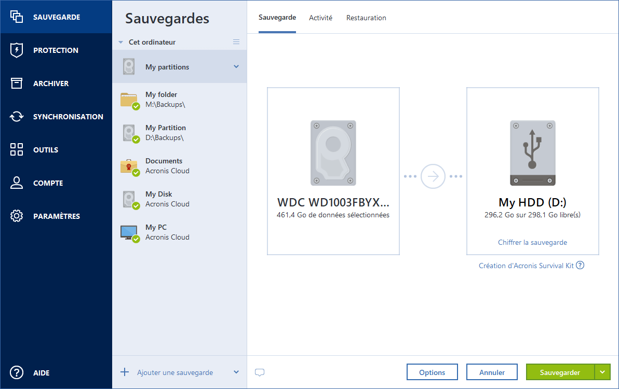Click the Synchronisation arrows icon
The width and height of the screenshot is (619, 389).
pos(17,116)
